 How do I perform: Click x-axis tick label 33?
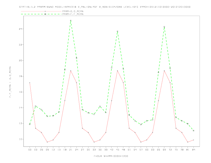tap(94, 150)
